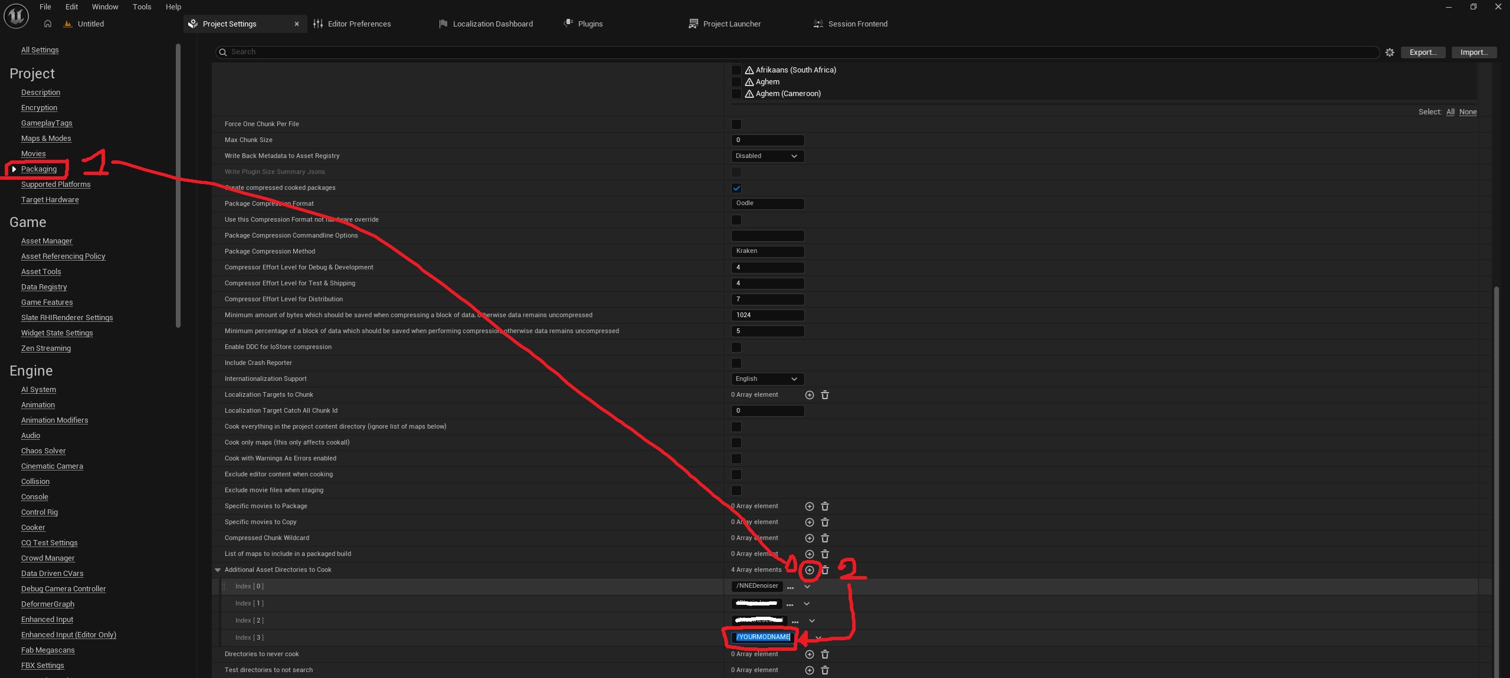The image size is (1510, 678).
Task: Browse directory for Index [1] entry
Action: coord(790,604)
